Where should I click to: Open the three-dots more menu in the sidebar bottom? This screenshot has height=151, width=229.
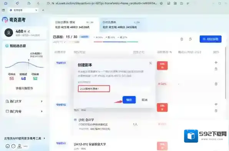click(x=25, y=146)
